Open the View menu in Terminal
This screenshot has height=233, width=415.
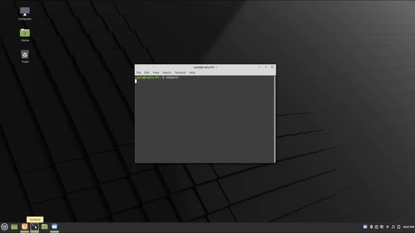coord(156,72)
